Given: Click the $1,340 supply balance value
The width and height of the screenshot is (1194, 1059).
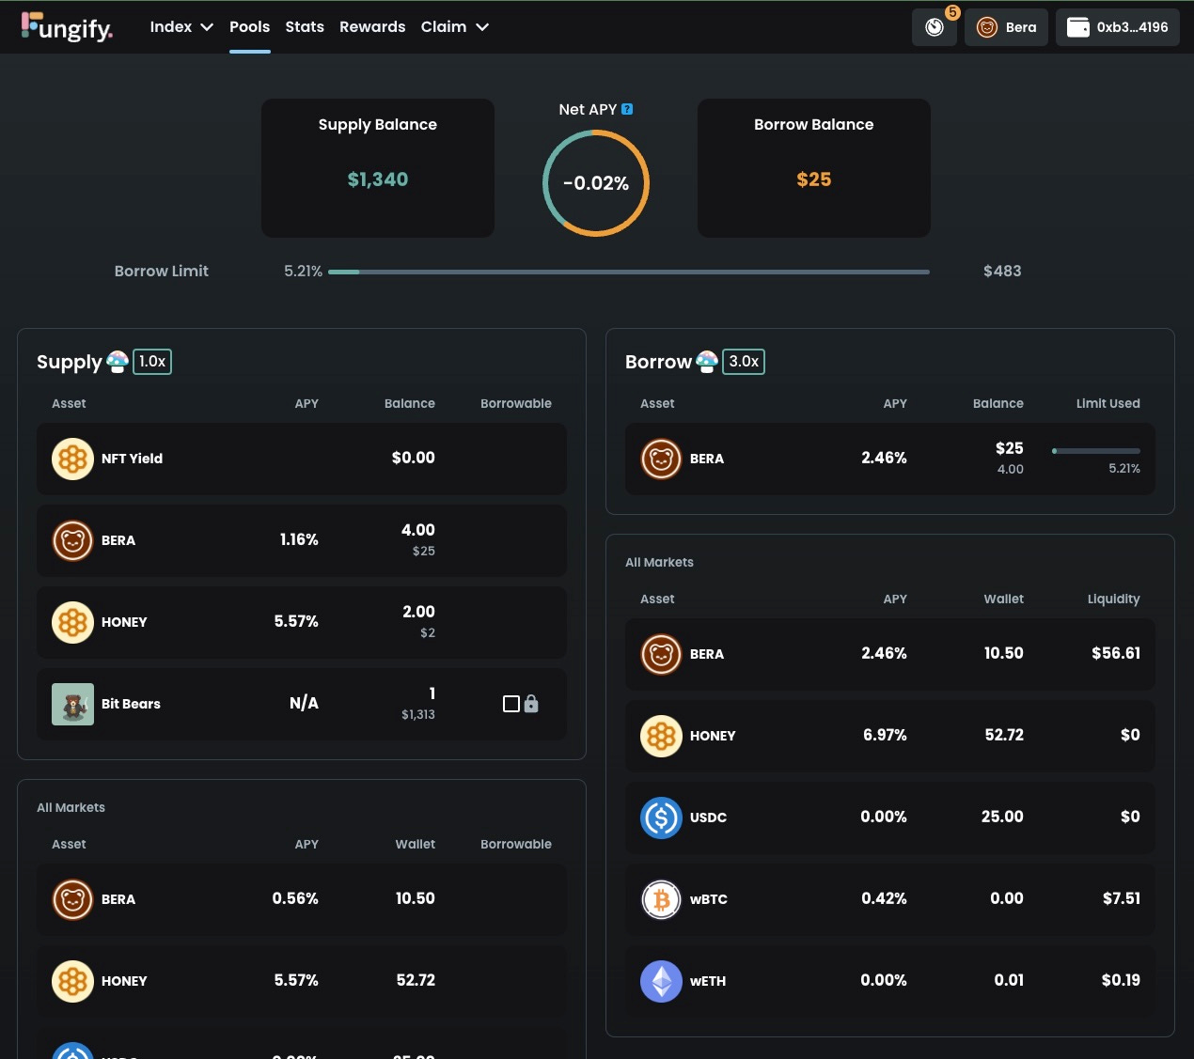Looking at the screenshot, I should (378, 179).
